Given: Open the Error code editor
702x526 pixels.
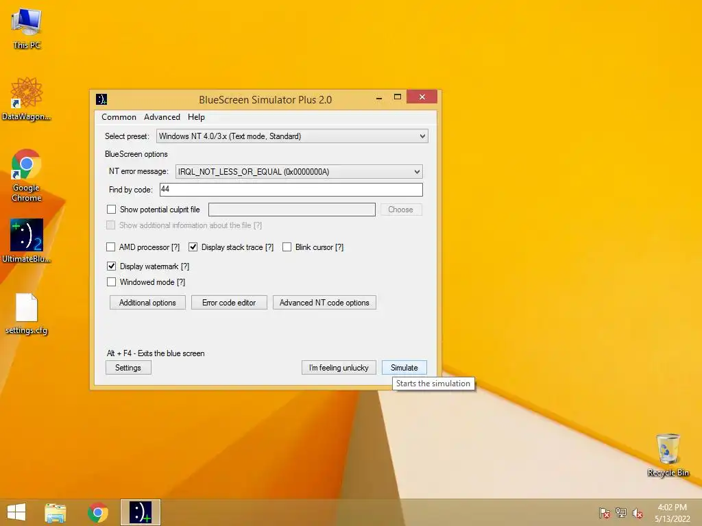Looking at the screenshot, I should click(x=229, y=302).
